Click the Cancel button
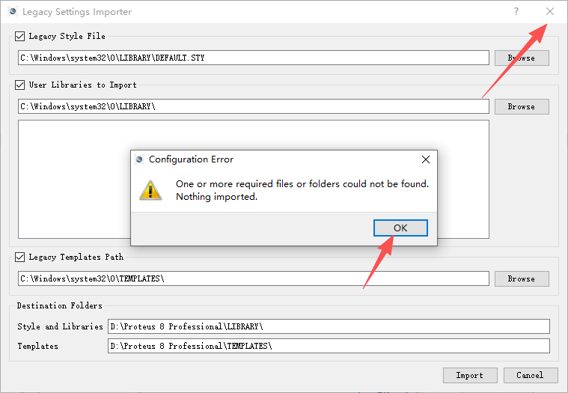 pyautogui.click(x=531, y=375)
